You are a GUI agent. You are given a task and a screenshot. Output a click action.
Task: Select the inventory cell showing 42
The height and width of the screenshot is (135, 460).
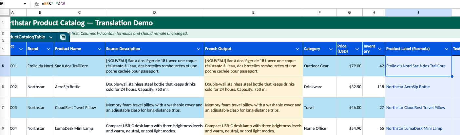[374, 66]
